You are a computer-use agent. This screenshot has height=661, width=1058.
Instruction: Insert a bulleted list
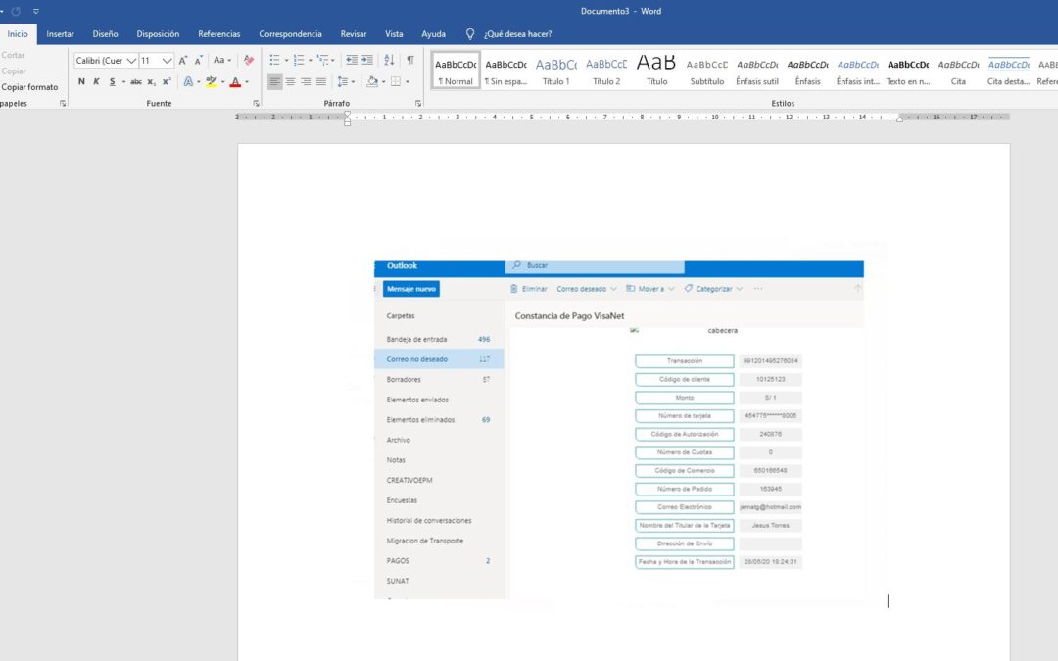click(x=274, y=60)
